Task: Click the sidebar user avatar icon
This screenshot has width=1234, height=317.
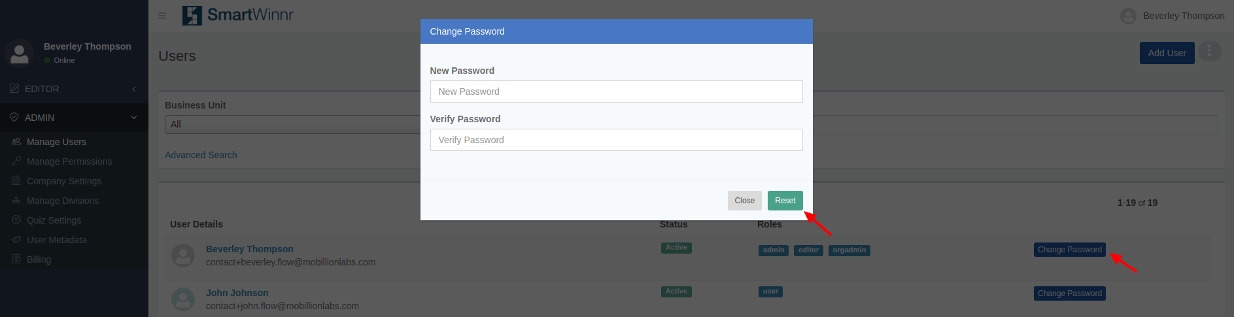Action: click(x=20, y=53)
